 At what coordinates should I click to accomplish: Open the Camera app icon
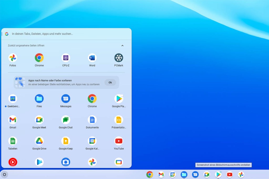pyautogui.click(x=66, y=162)
